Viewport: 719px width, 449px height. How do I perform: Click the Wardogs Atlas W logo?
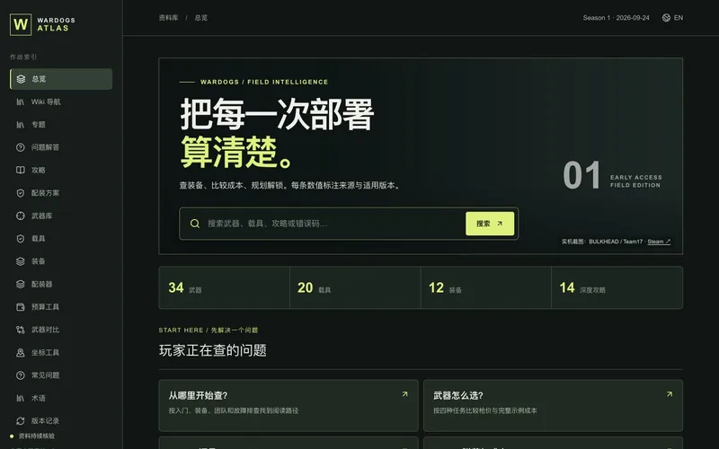pyautogui.click(x=21, y=24)
